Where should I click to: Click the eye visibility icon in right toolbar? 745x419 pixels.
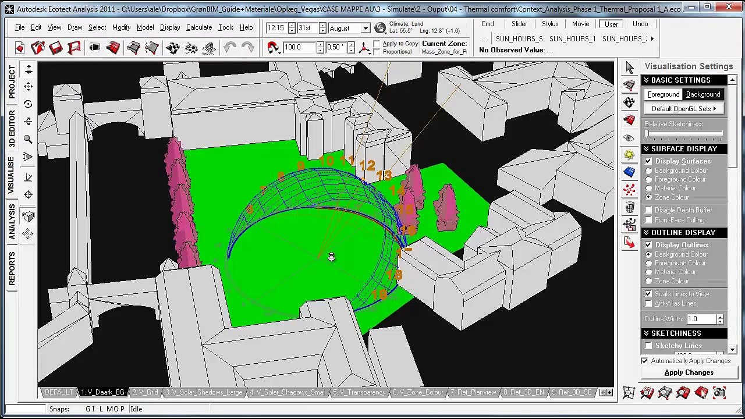coord(629,138)
